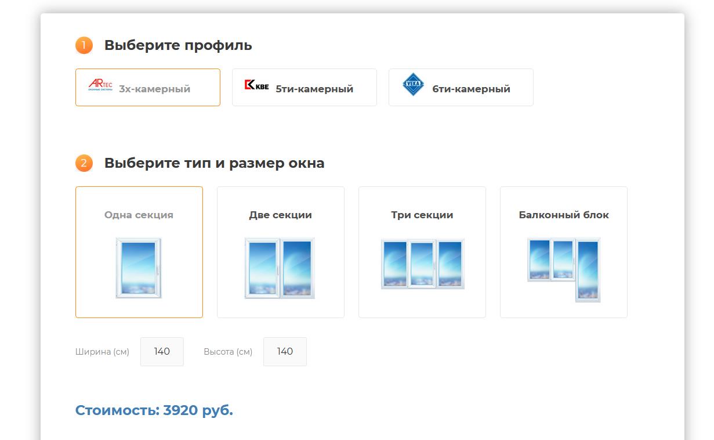Focus the Ширина (см) width field
The height and width of the screenshot is (440, 714).
tap(162, 352)
